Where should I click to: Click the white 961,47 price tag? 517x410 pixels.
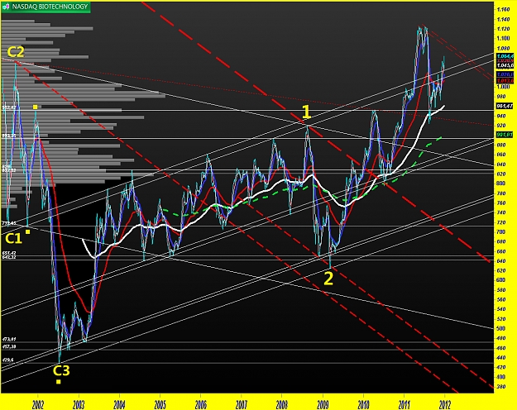[x=505, y=106]
